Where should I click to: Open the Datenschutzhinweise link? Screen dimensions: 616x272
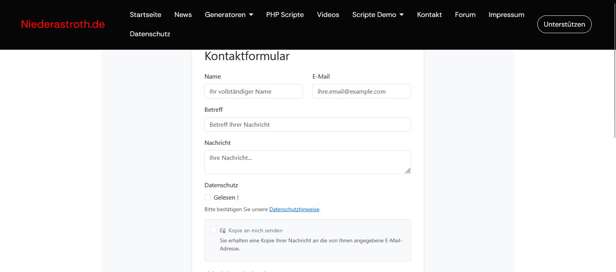(x=294, y=210)
